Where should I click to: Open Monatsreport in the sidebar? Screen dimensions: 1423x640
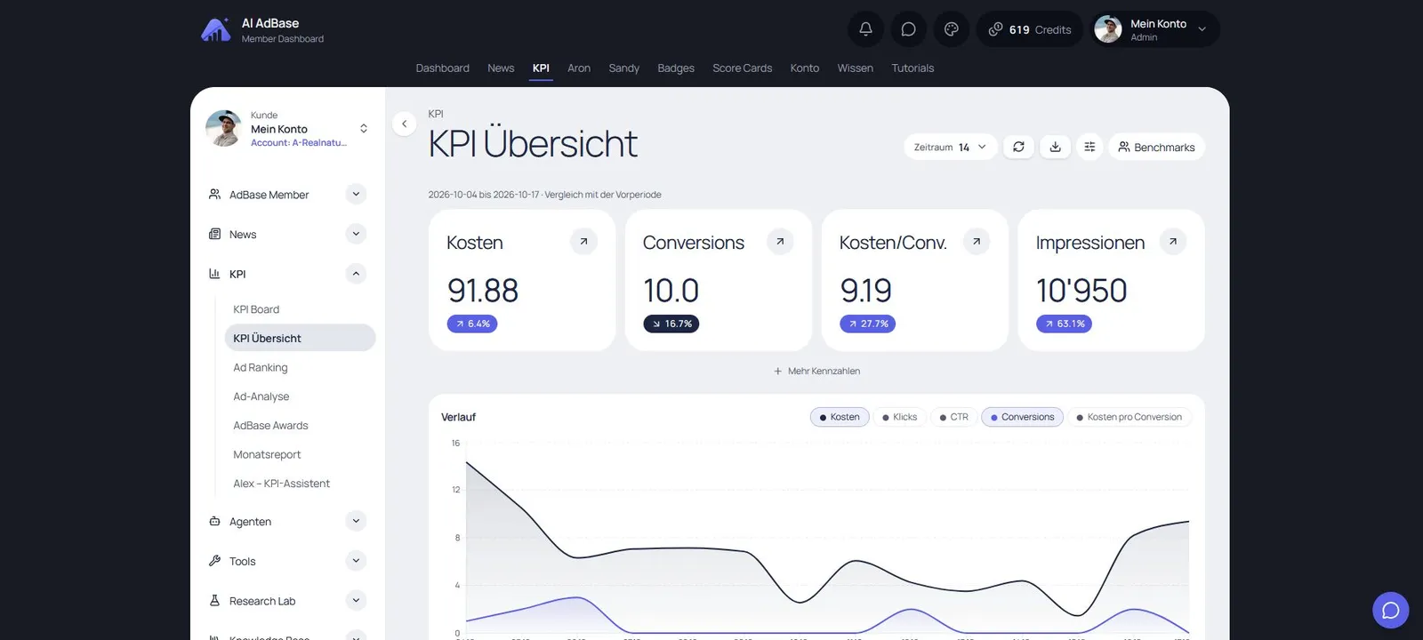point(300,454)
